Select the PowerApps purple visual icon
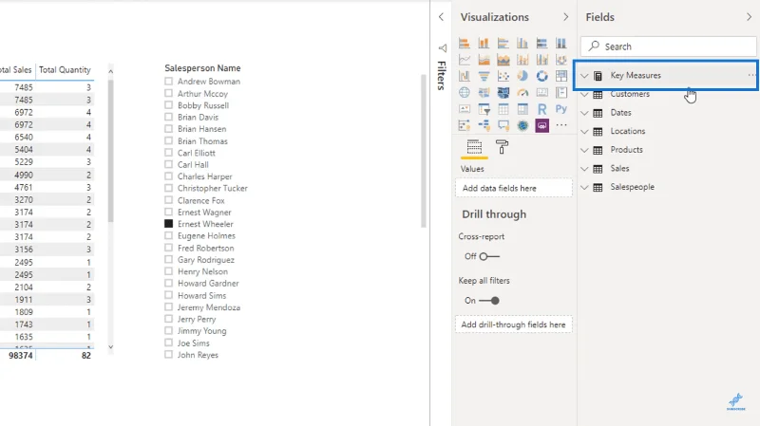 (x=541, y=126)
